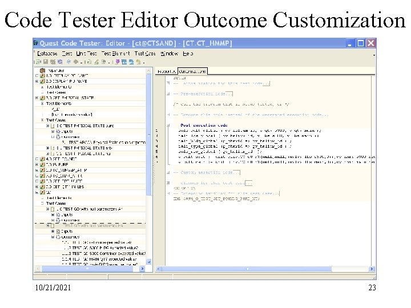Expand Inputs under TEST PHYSICAL STATE pure
Viewport: 411px width, 308px height.
coord(53,131)
